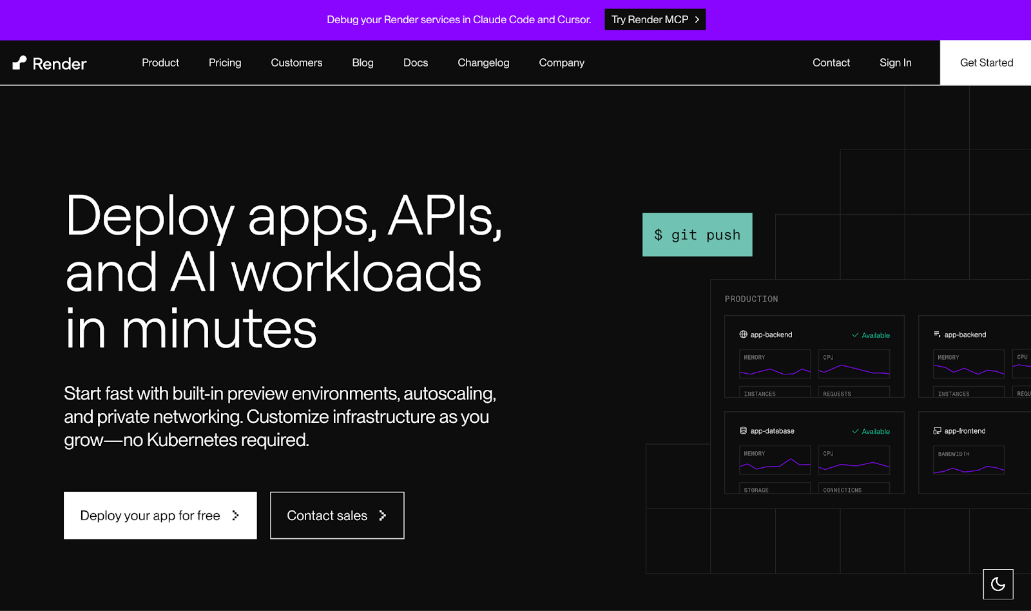Click the REQUESTS label in app-backend
The image size is (1031, 611).
pyautogui.click(x=837, y=394)
